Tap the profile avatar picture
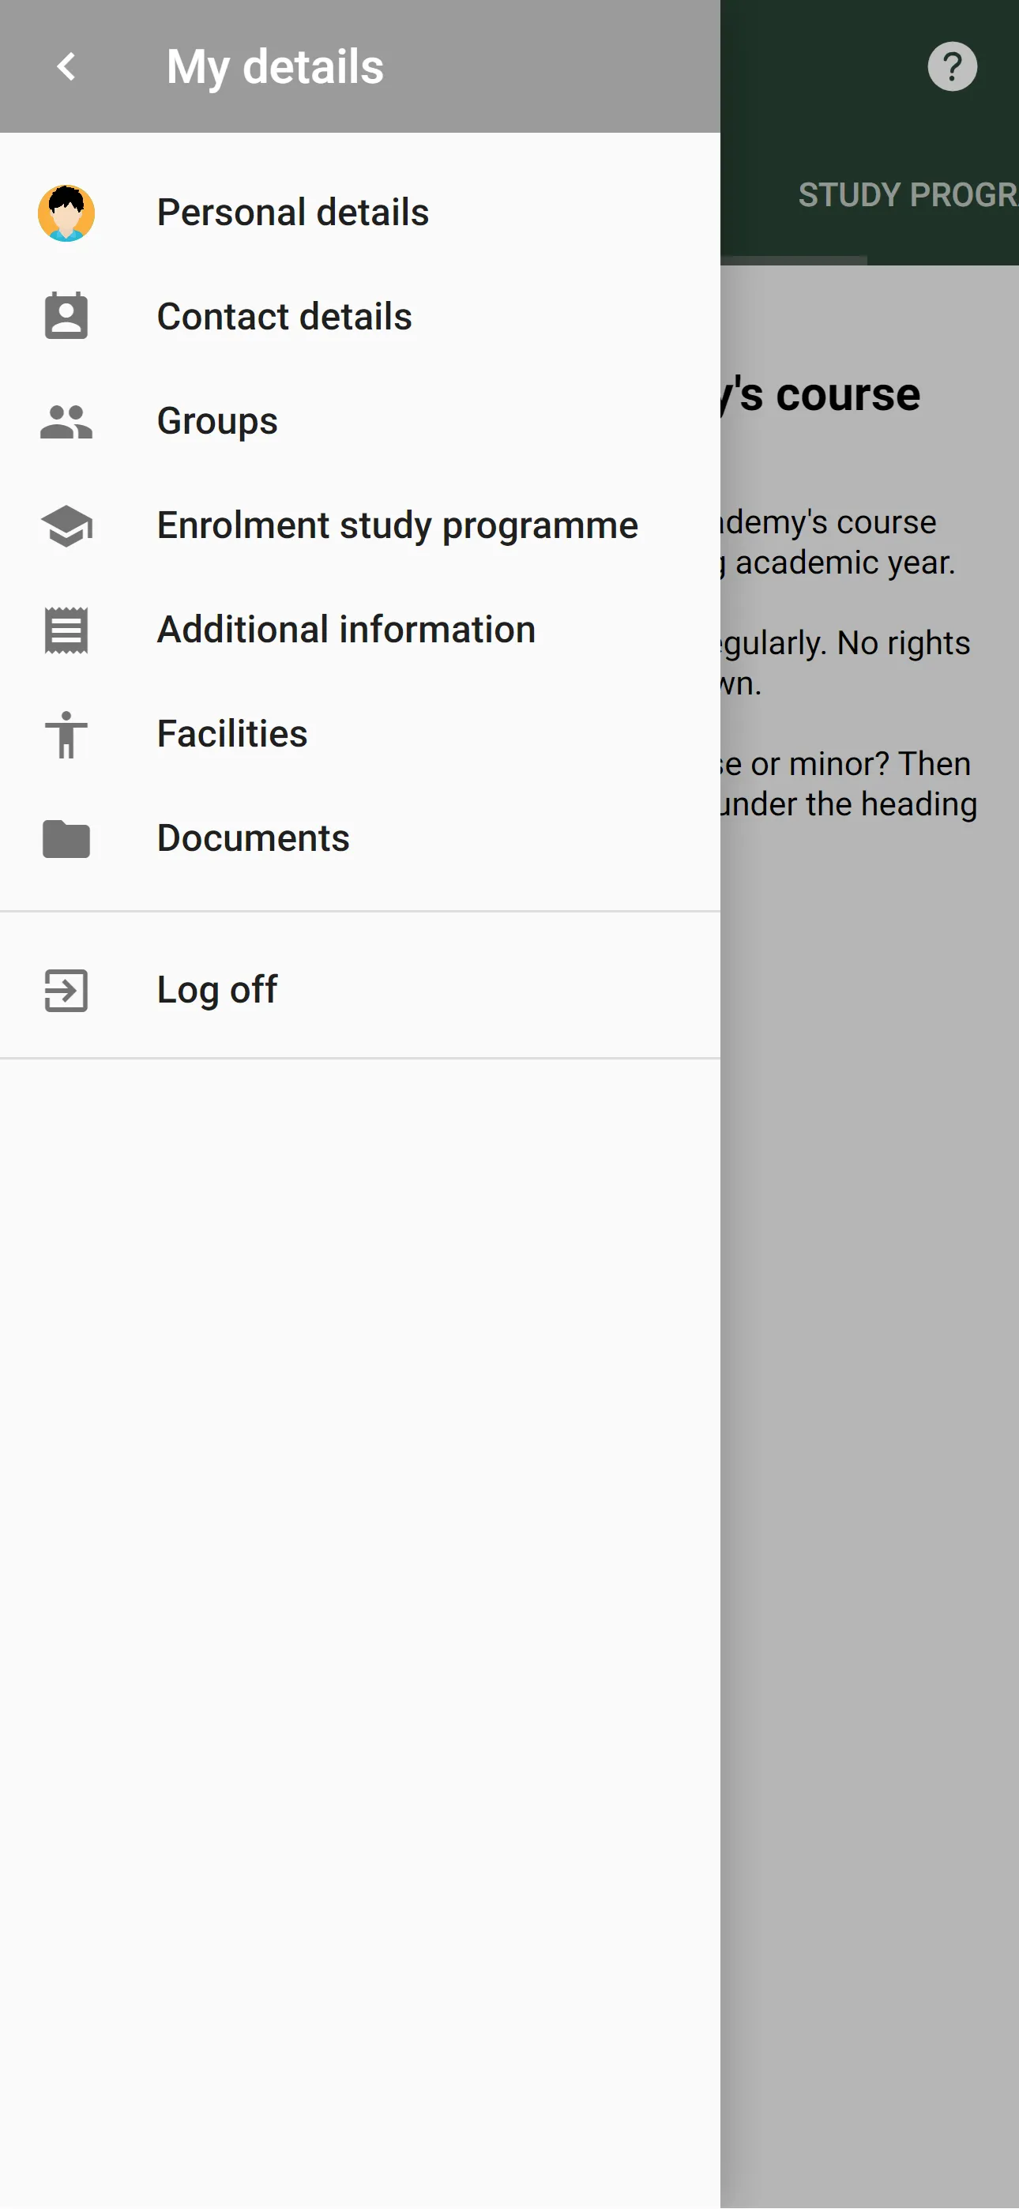The width and height of the screenshot is (1019, 2209). tap(66, 213)
